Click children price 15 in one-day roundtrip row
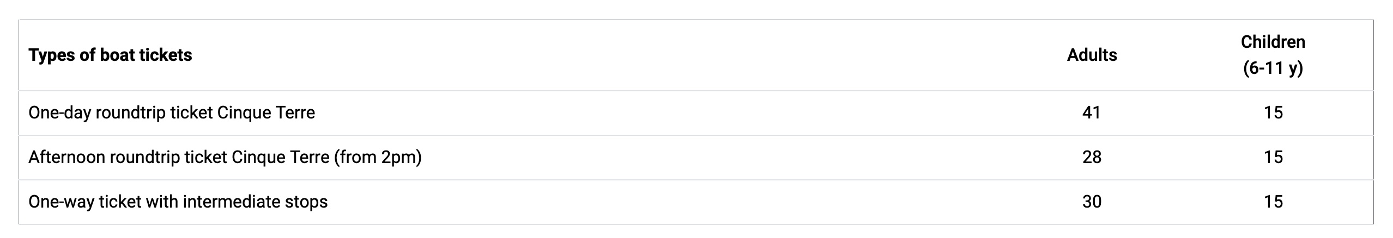 1273,112
